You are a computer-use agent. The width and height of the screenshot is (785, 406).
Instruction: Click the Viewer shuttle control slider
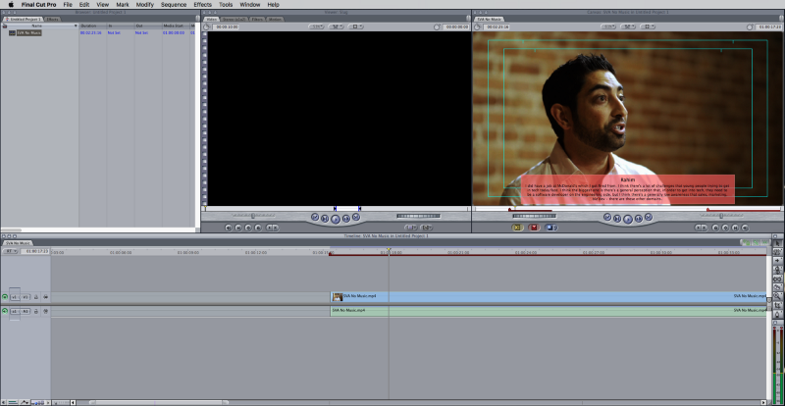click(x=253, y=216)
